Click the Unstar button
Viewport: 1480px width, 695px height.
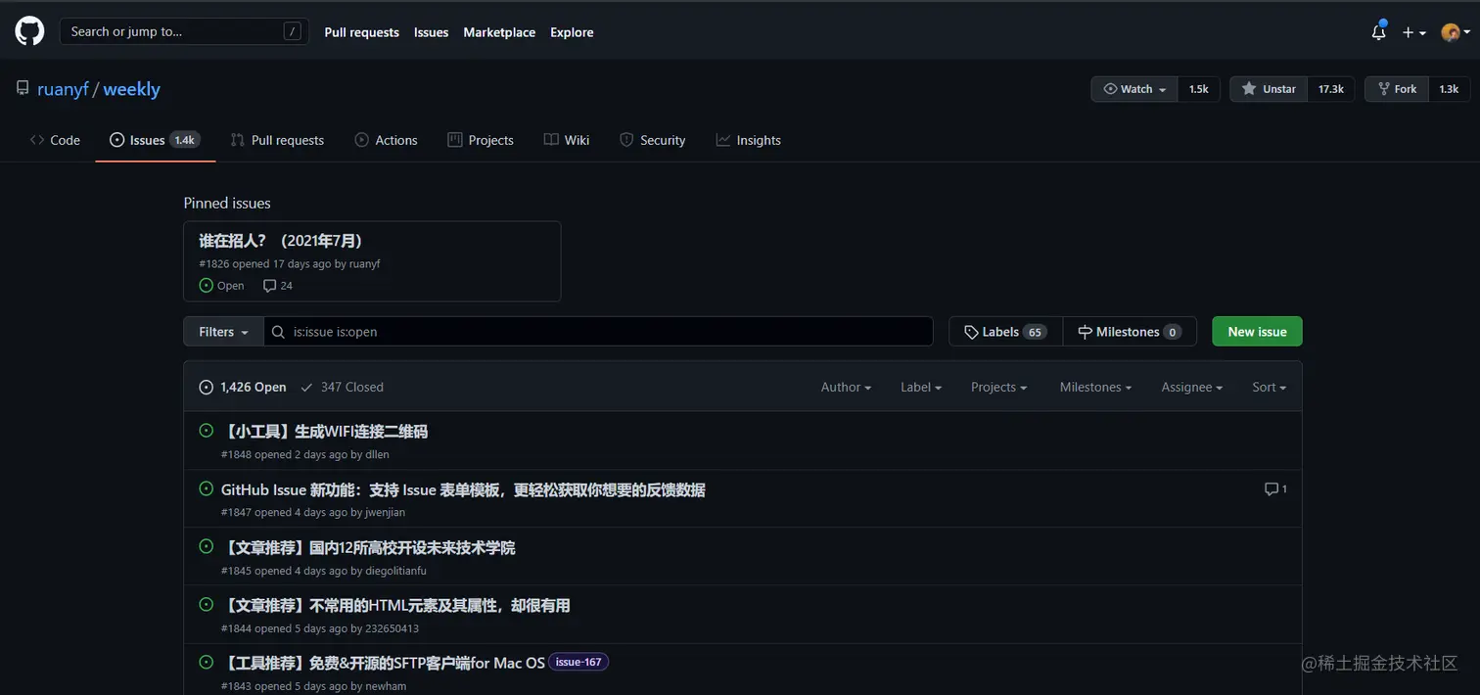point(1269,89)
